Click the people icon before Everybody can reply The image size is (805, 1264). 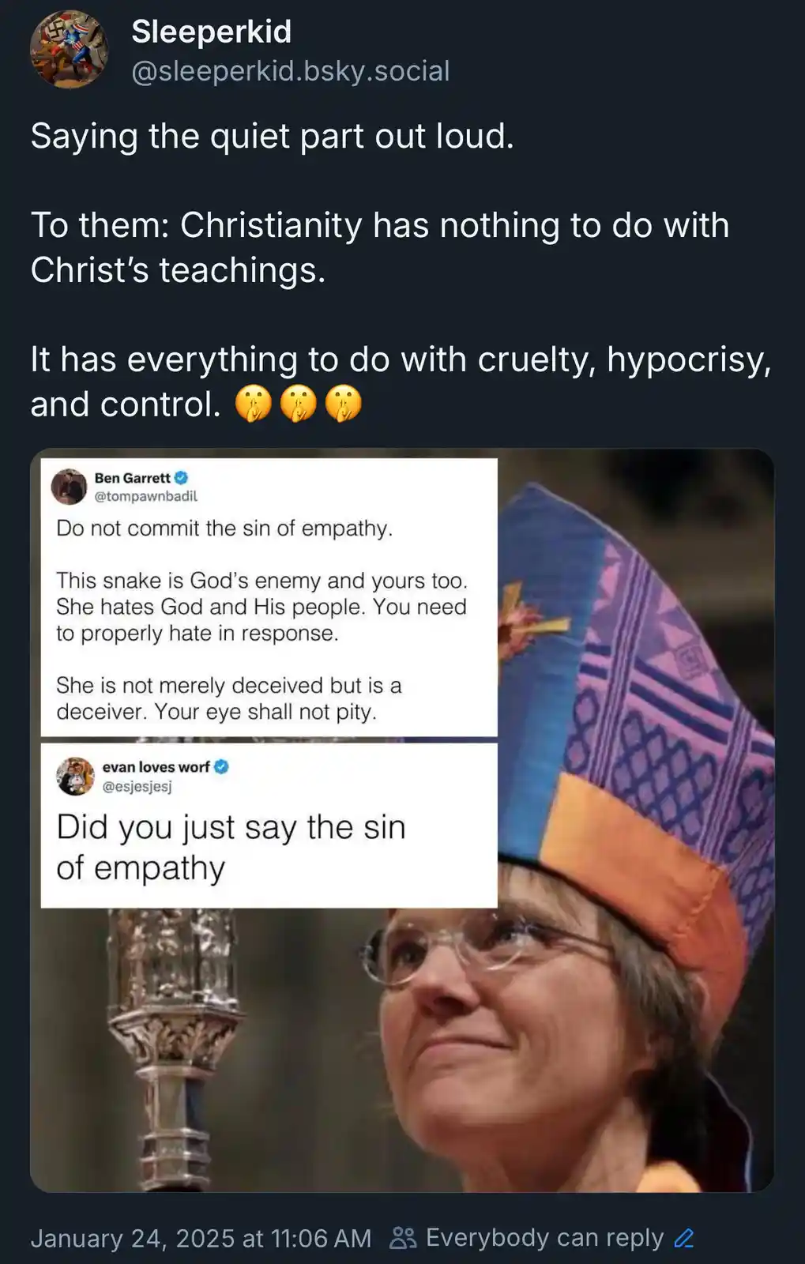[x=403, y=1238]
